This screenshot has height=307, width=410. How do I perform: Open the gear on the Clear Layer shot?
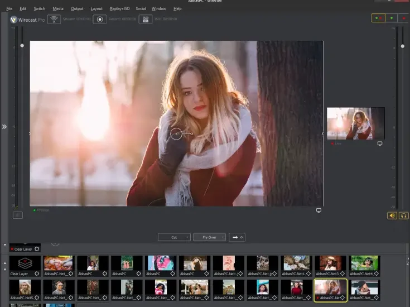coord(37,274)
